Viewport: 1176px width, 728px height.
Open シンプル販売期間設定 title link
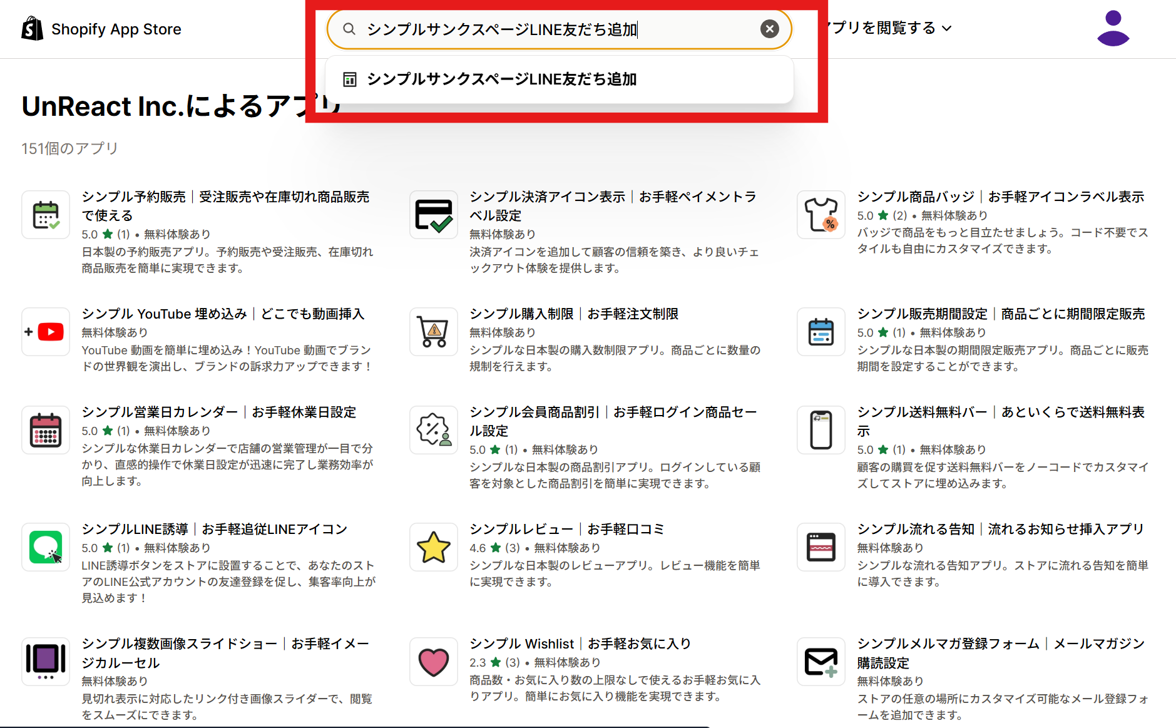[1001, 314]
